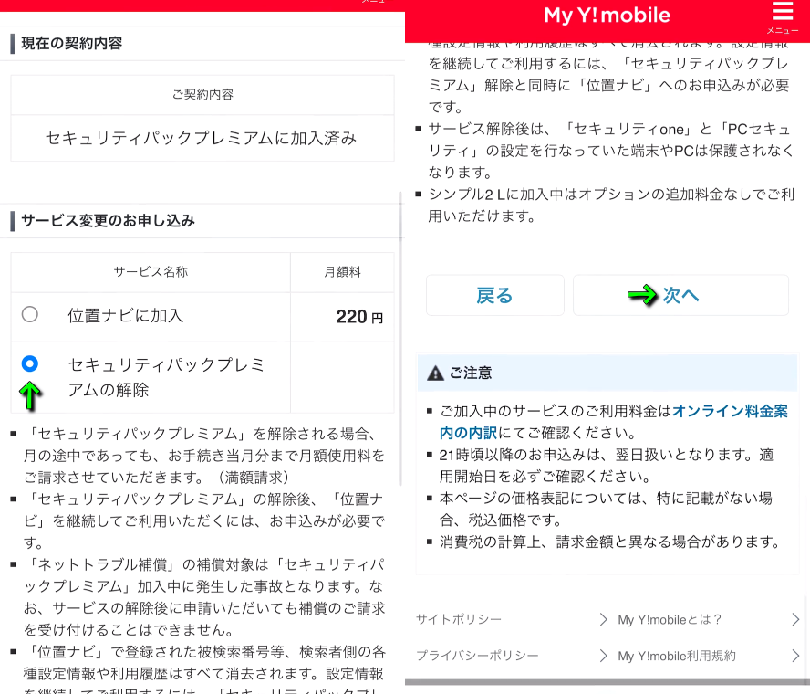Screen dimensions: 810x694
Task: Click the 21時頃以降のお申込み notice line
Action: point(607,465)
